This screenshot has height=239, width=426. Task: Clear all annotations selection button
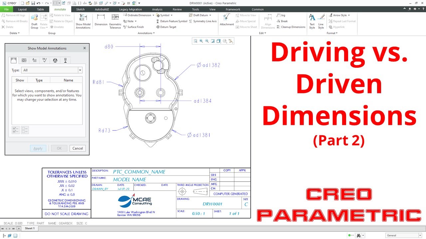25,130
